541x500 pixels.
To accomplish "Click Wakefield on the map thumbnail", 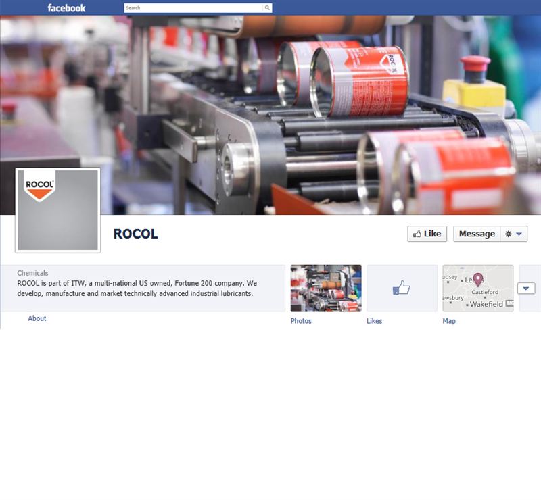I will pos(486,304).
